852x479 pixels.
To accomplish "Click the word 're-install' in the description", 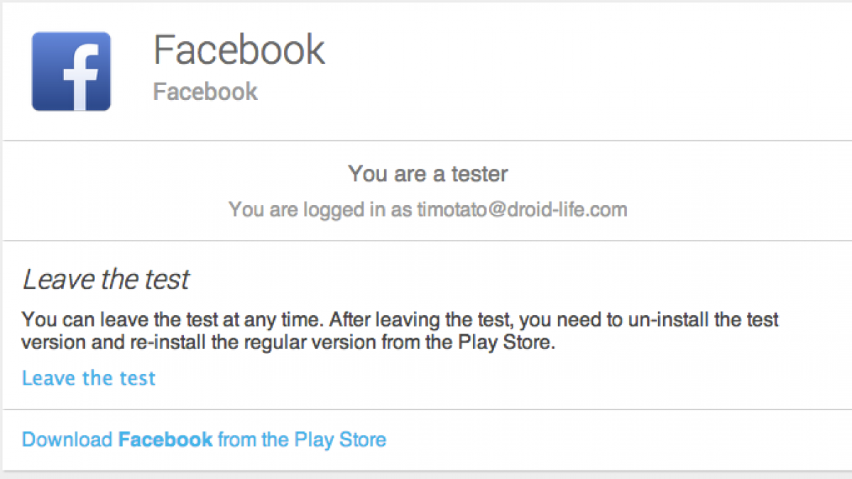I will tap(170, 342).
